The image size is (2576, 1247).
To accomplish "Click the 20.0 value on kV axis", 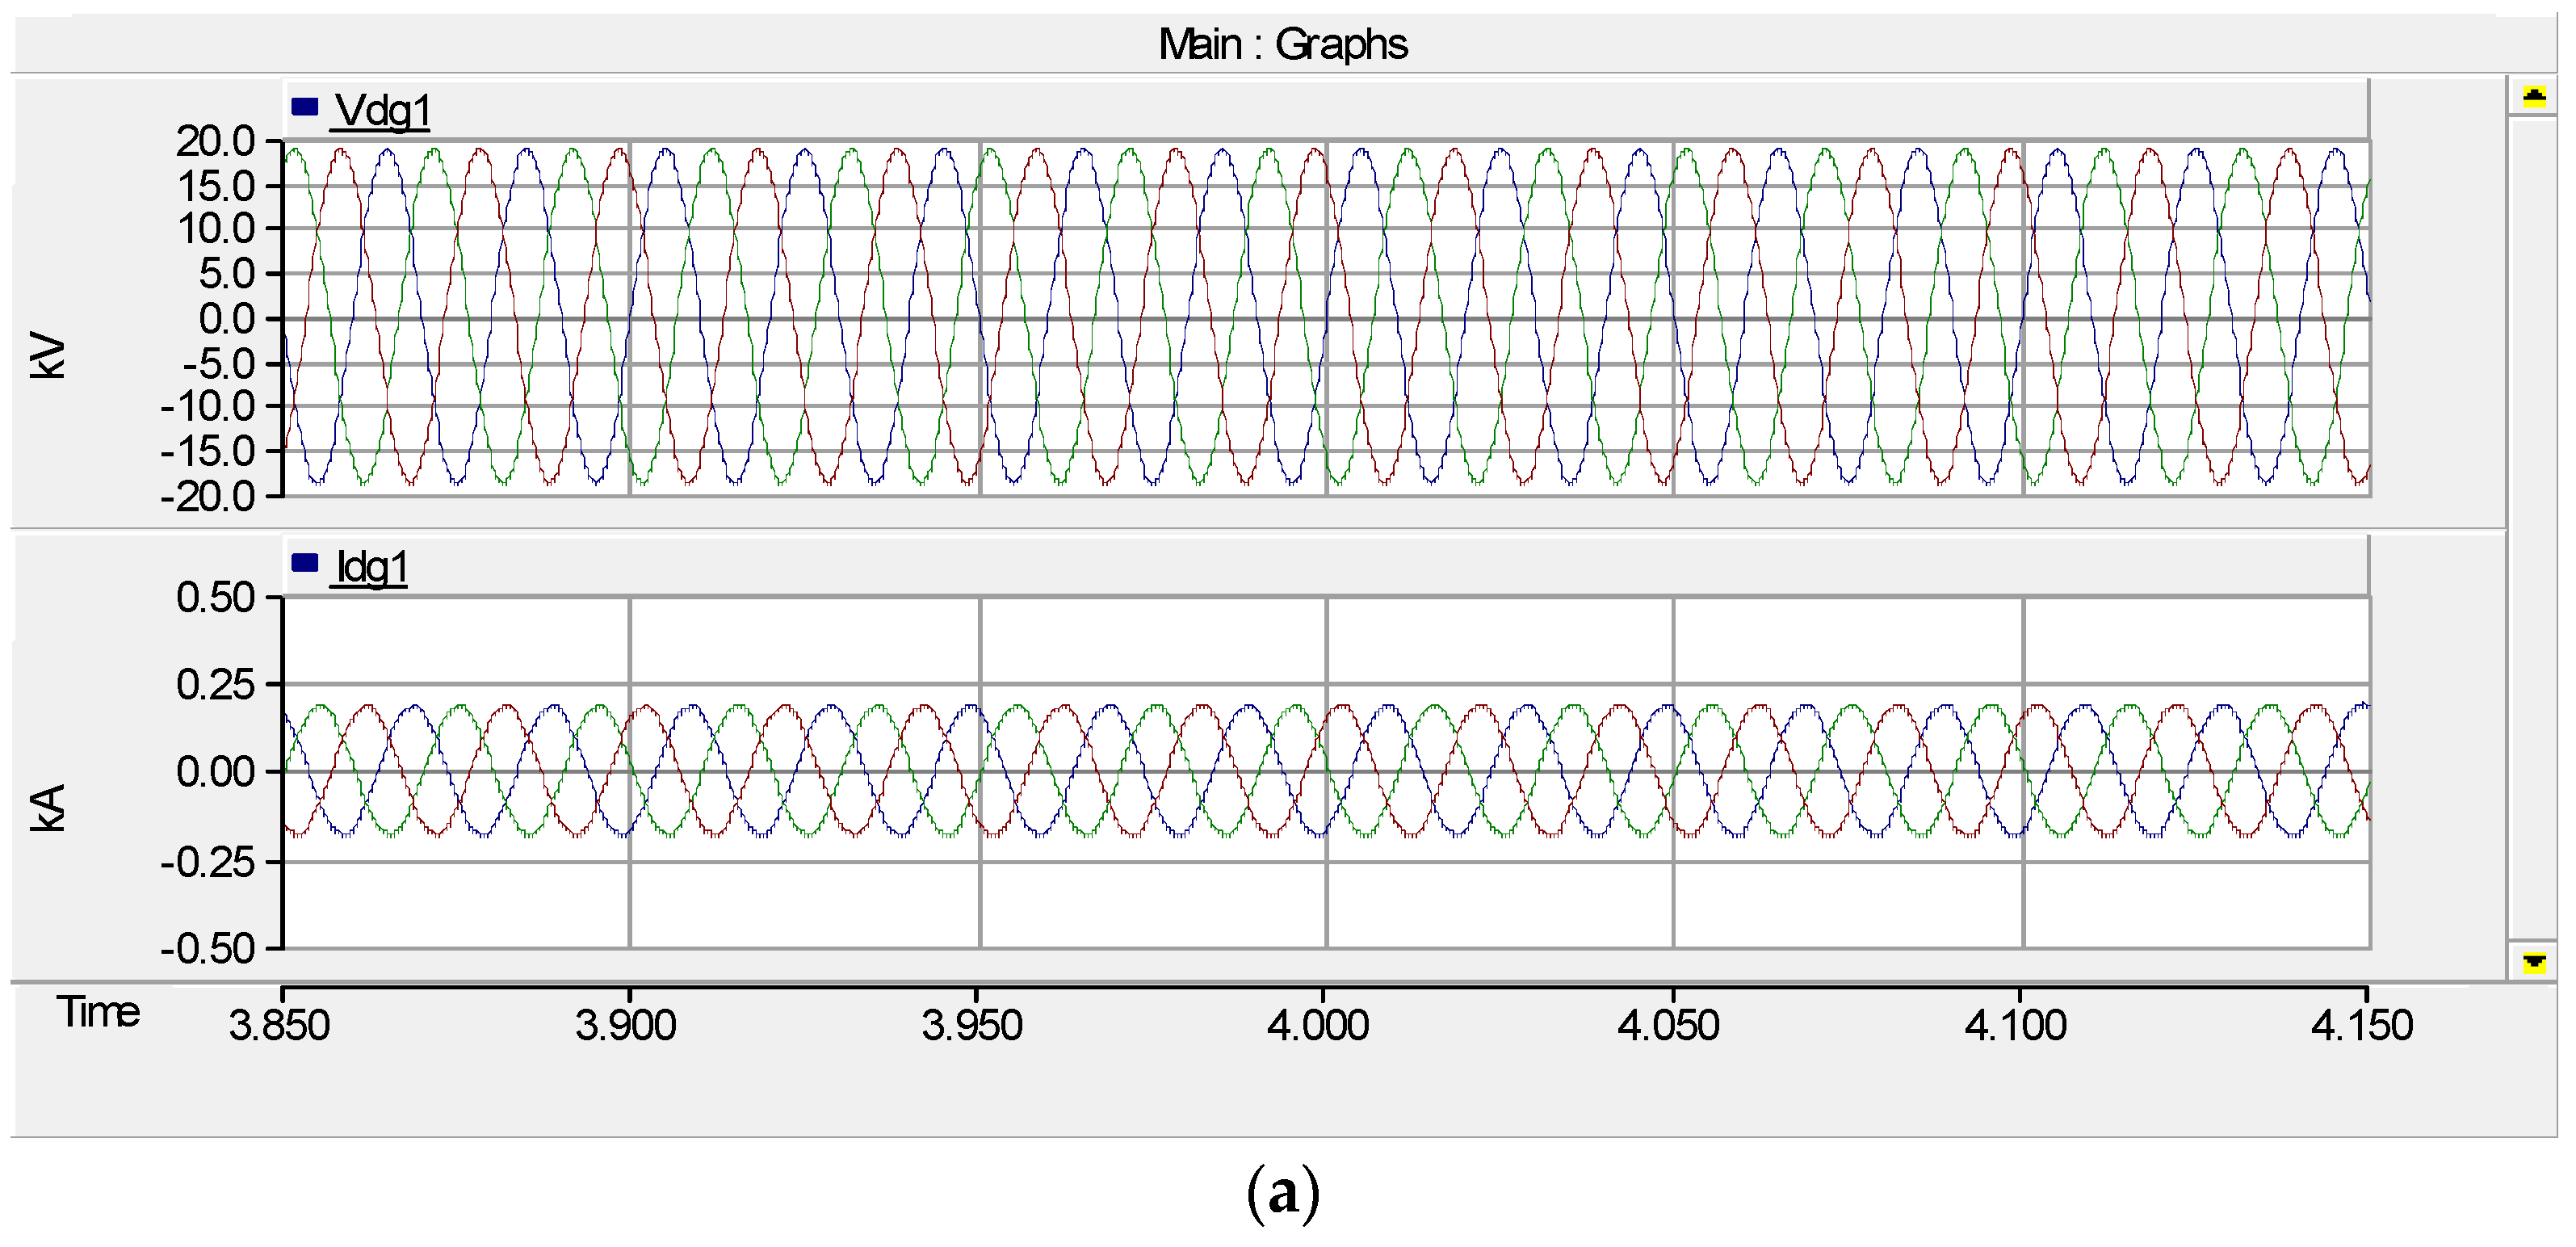I will [216, 141].
